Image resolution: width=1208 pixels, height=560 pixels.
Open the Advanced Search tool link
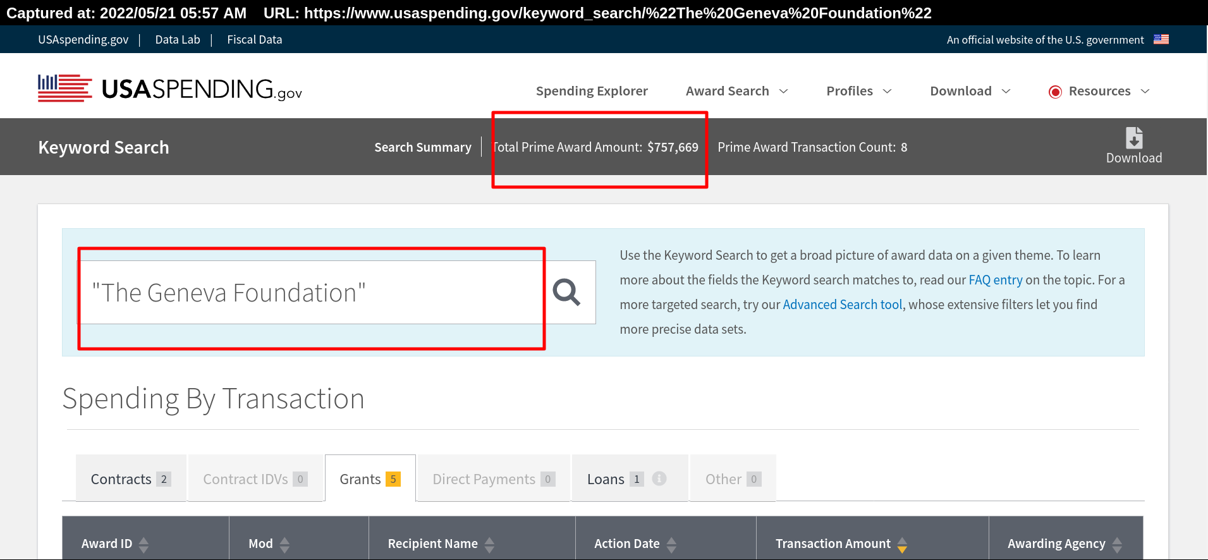click(843, 305)
